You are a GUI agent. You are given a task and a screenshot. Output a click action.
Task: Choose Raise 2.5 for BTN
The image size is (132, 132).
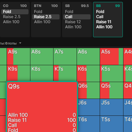(x=46, y=17)
